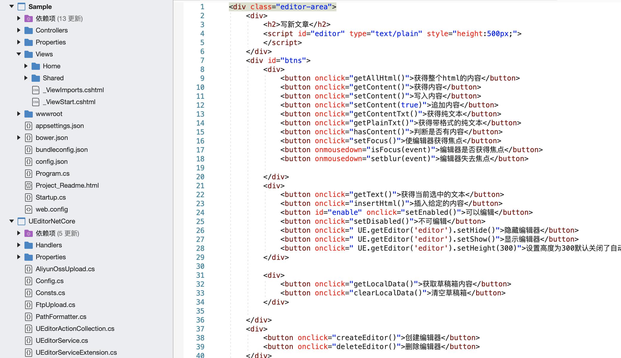Open the UEditorServiceExtension.cs file
The height and width of the screenshot is (358, 621).
[76, 353]
